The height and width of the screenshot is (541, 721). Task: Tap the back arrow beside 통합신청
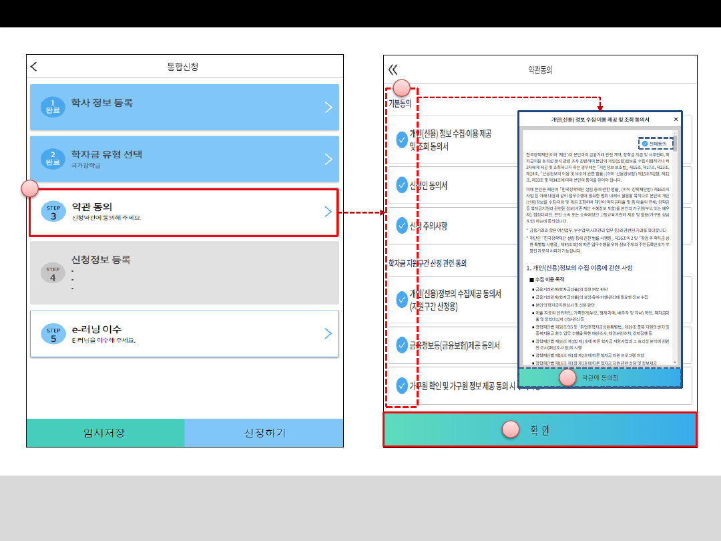point(34,67)
